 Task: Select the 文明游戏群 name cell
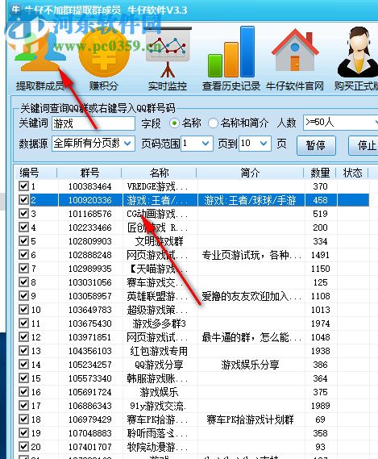click(x=159, y=241)
